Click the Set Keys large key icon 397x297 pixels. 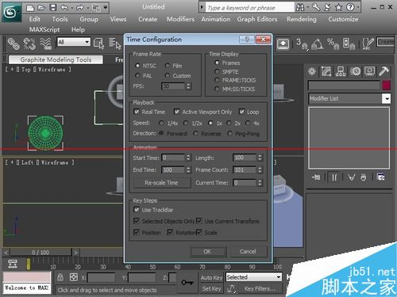coord(187,283)
